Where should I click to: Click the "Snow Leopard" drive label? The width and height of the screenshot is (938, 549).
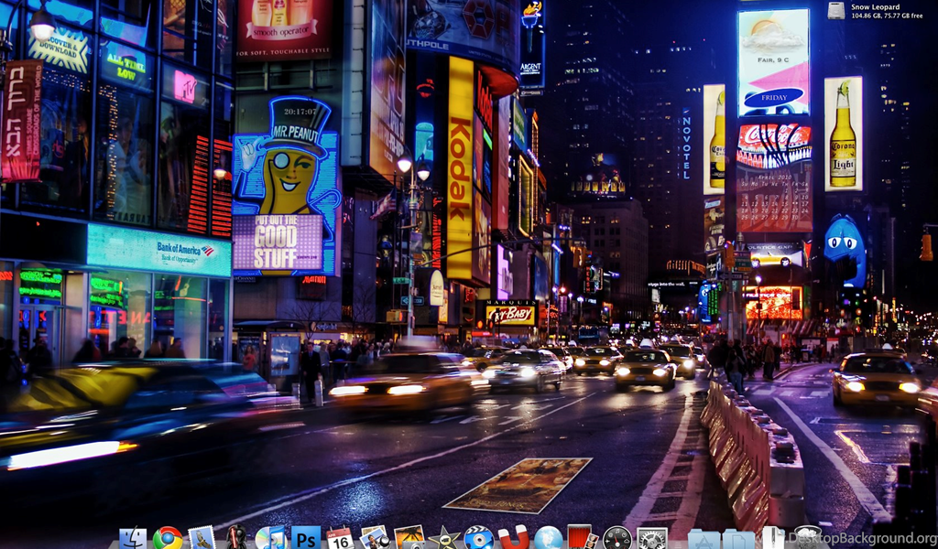click(875, 7)
